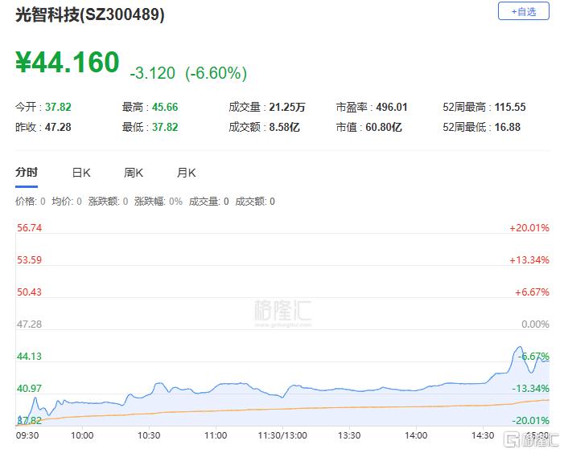The width and height of the screenshot is (564, 453).
Task: Click 价格: 0 readout
Action: (x=31, y=202)
